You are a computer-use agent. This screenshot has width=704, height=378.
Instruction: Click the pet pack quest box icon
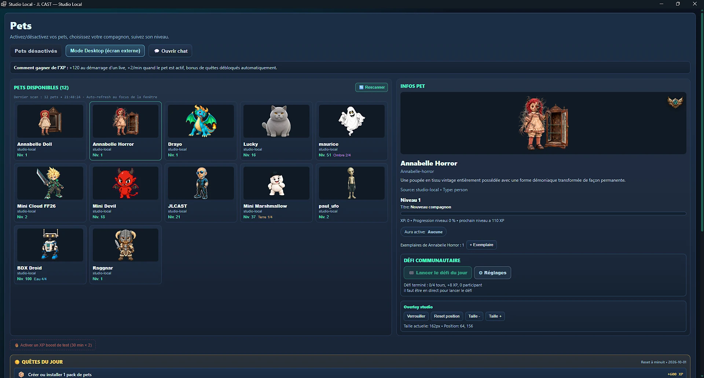[x=21, y=374]
